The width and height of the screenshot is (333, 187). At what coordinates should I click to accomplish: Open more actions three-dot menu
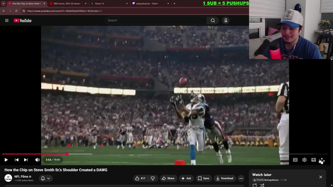(x=241, y=178)
